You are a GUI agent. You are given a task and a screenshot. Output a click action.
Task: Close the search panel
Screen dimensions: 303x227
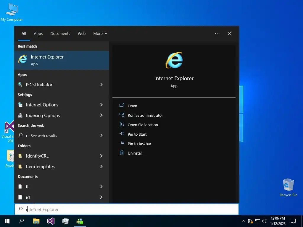click(229, 33)
